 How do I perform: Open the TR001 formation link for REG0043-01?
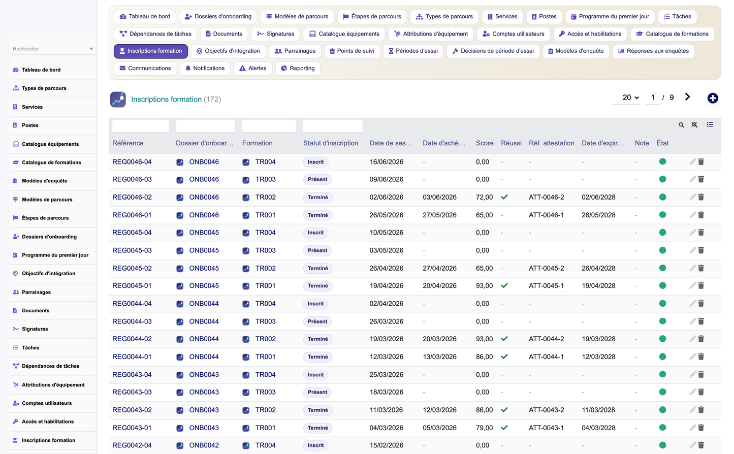click(265, 428)
